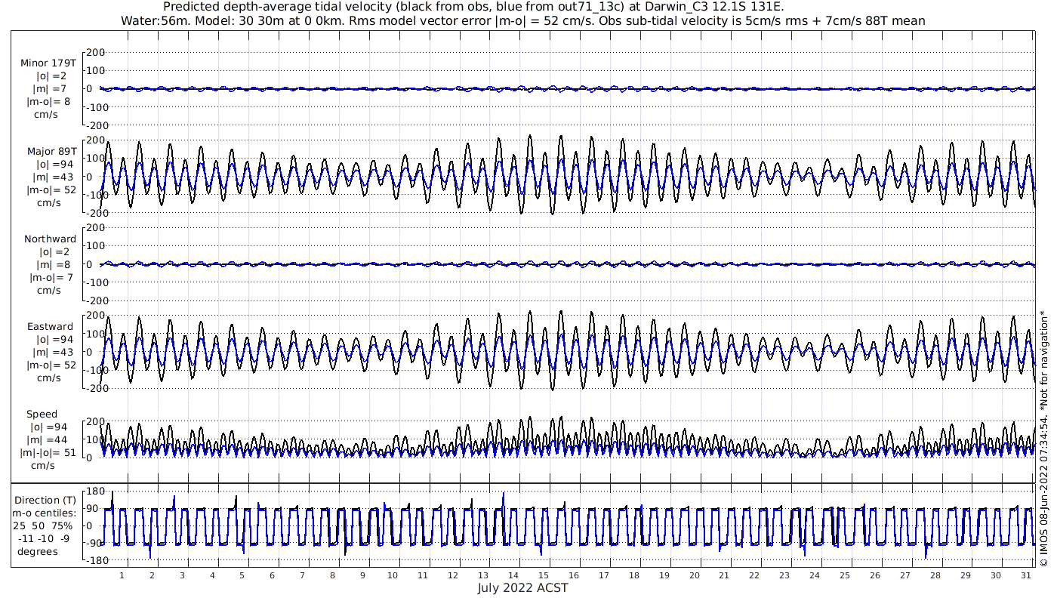Select the "Northward" panel label
This screenshot has height=604, width=1057.
(50, 239)
